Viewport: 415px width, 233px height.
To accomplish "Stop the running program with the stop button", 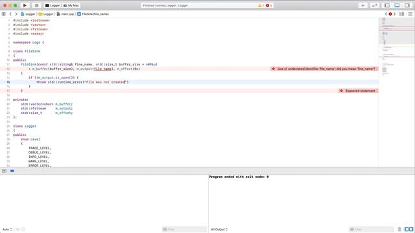I will click(36, 5).
